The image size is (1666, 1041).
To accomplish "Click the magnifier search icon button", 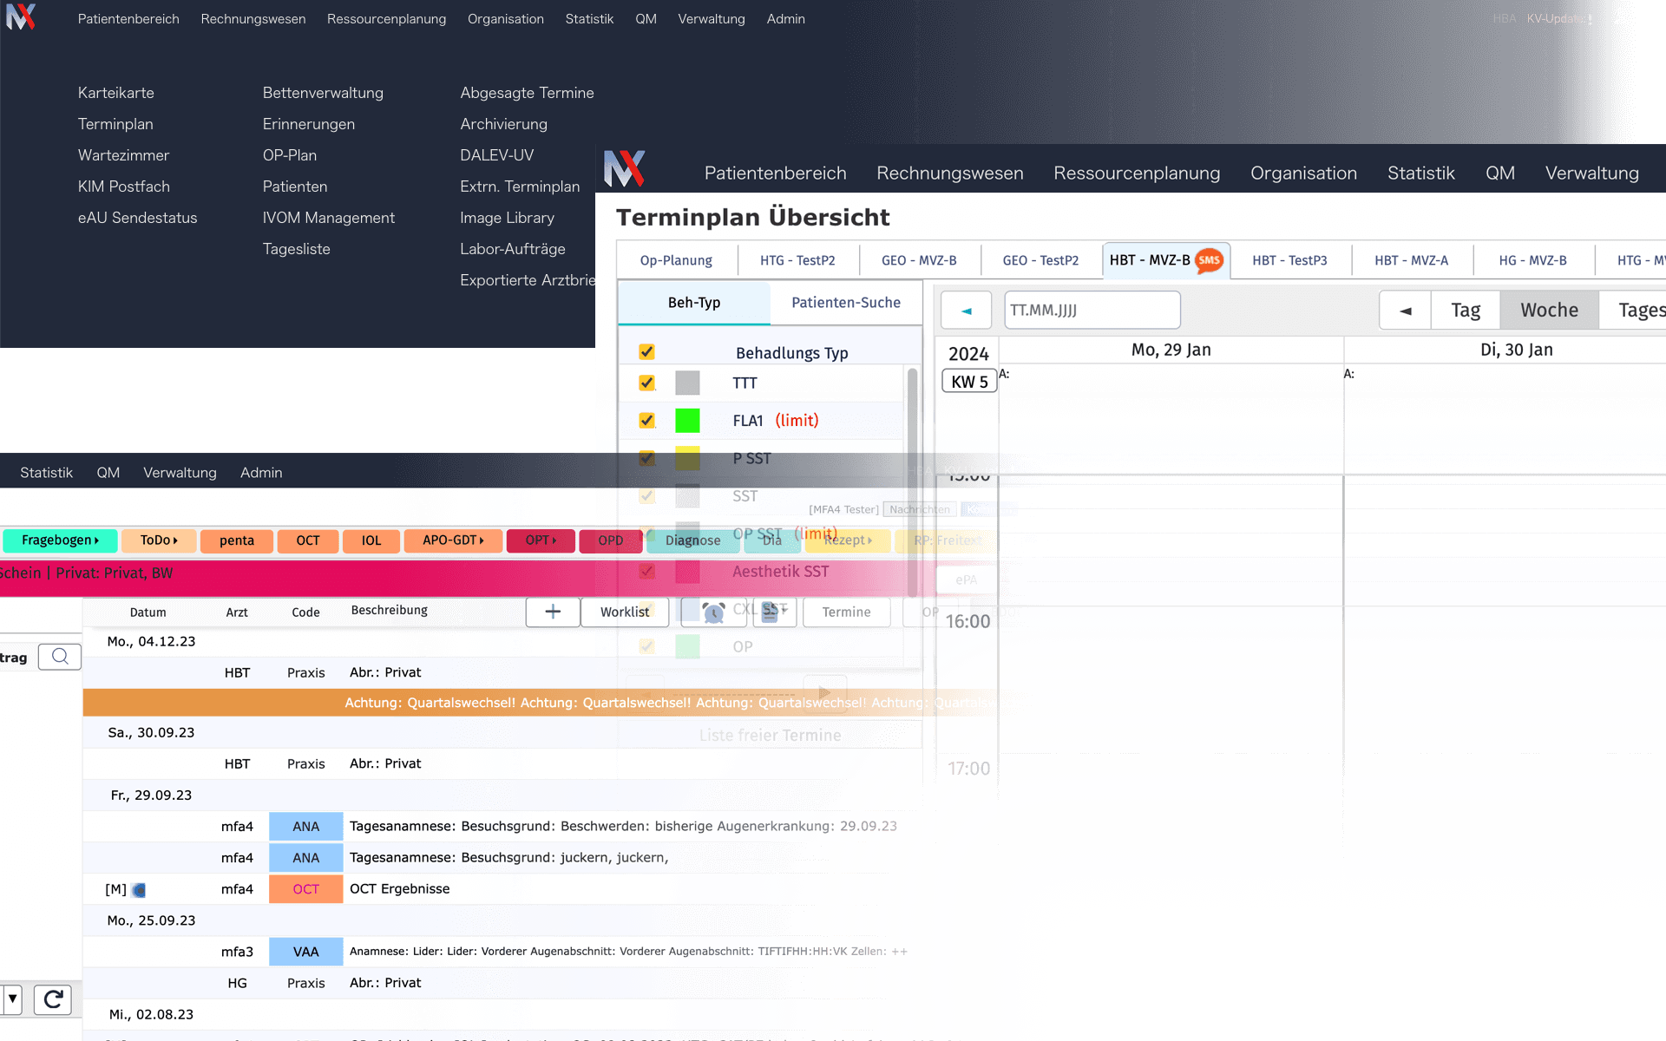I will 60,657.
